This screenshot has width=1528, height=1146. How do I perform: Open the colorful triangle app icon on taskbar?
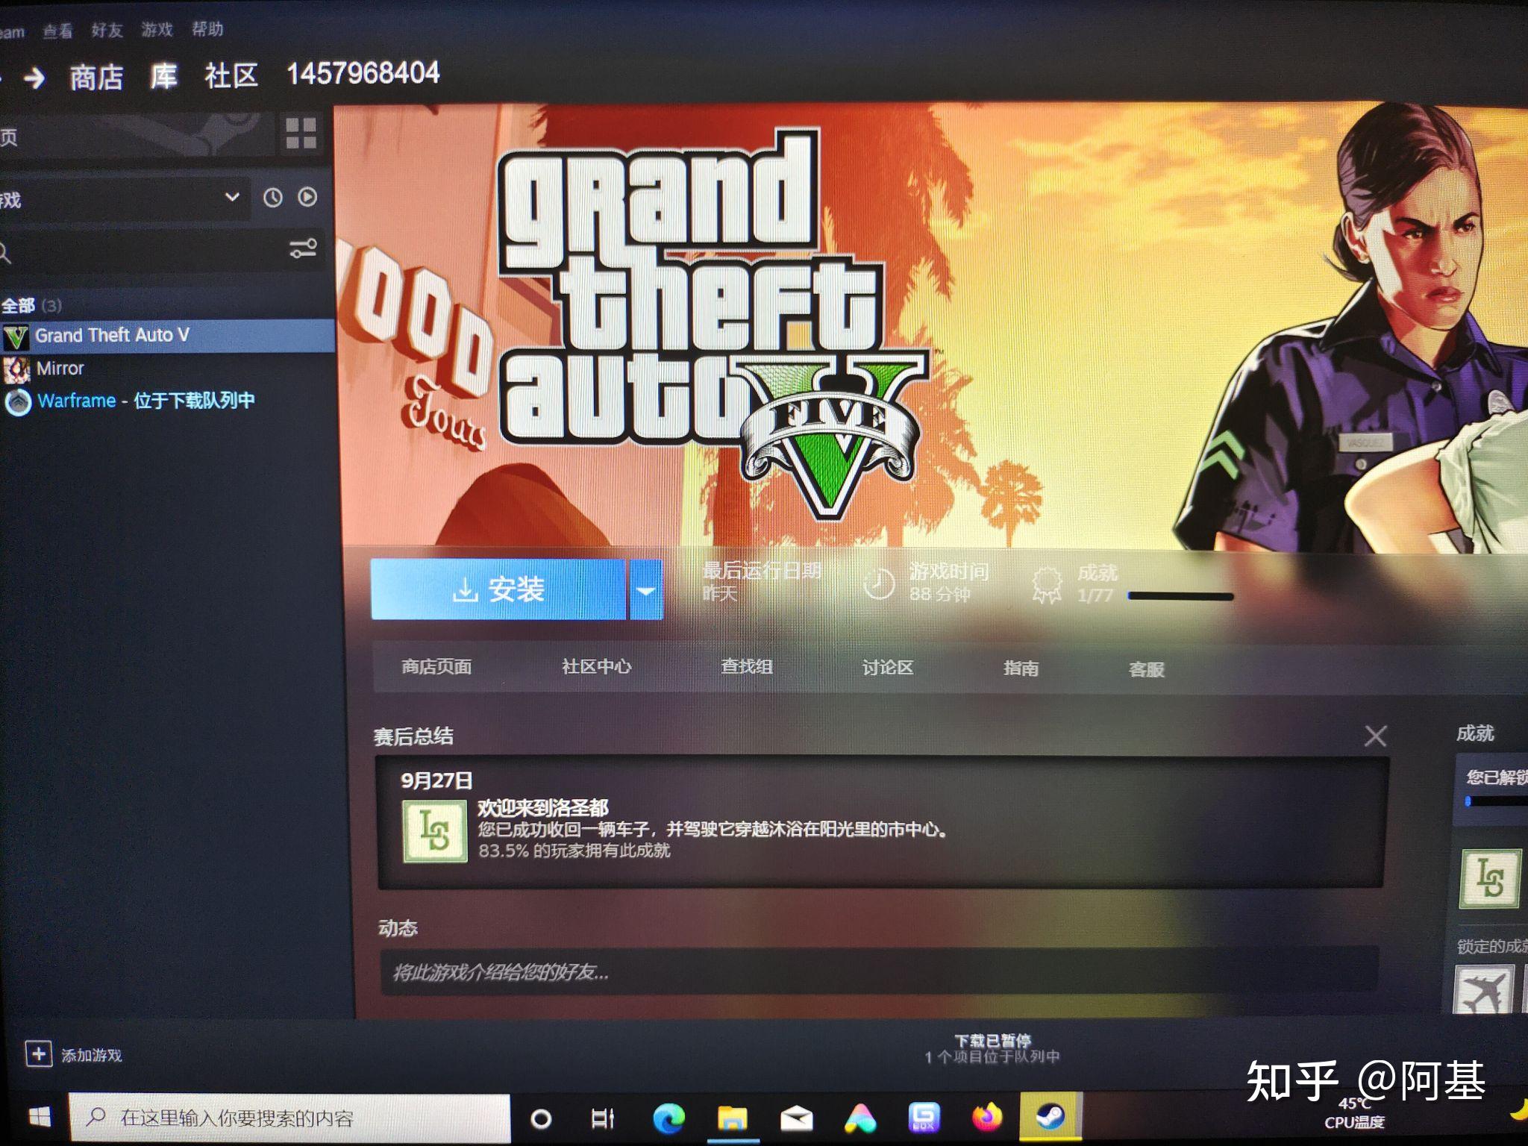860,1117
